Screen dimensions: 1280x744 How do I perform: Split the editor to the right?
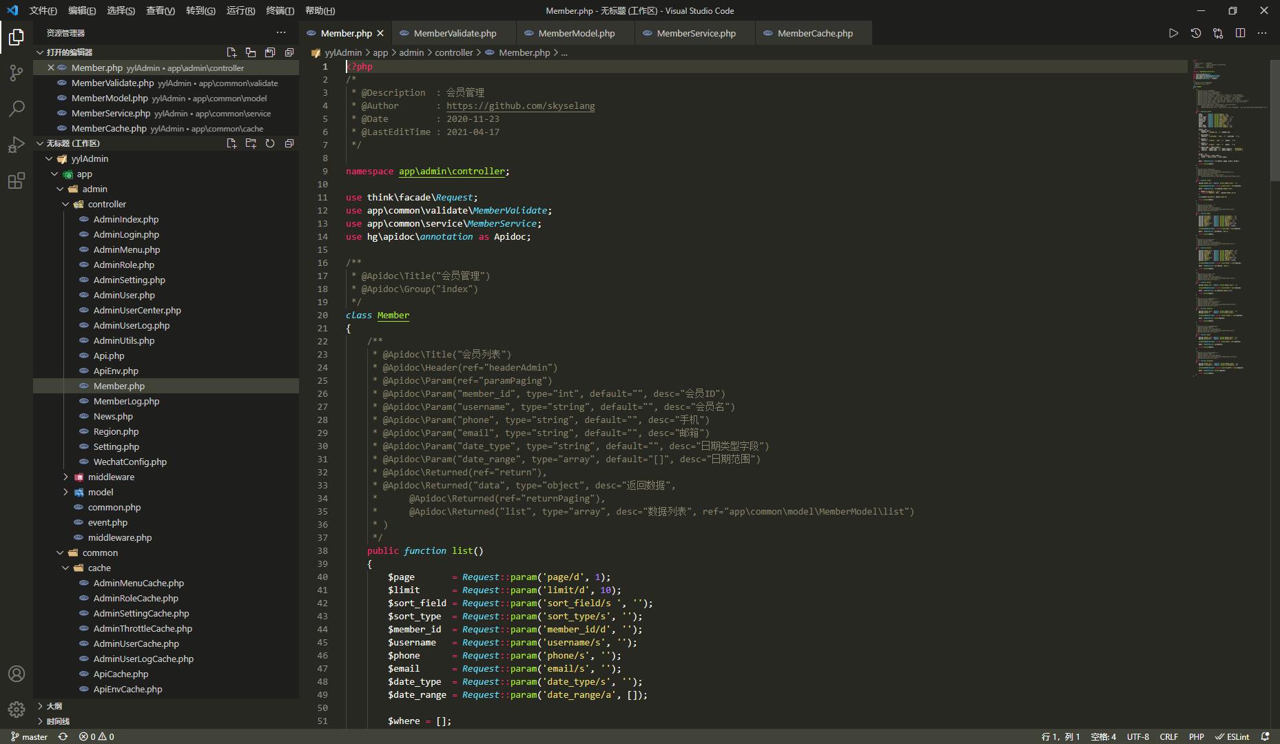1240,33
